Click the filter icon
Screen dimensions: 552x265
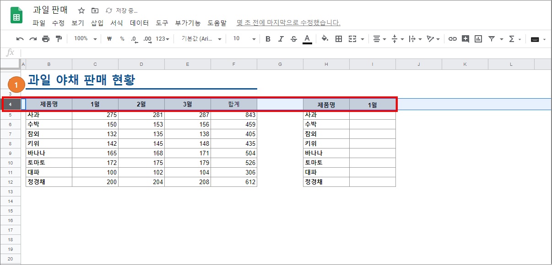coord(491,39)
